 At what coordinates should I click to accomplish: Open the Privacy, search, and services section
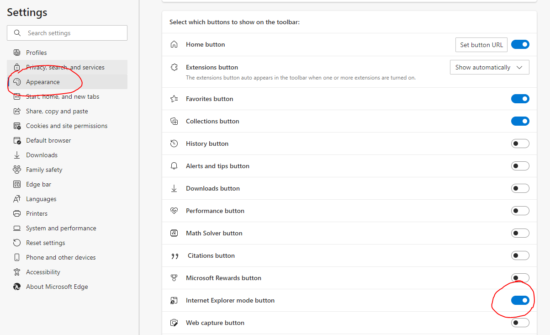67,67
